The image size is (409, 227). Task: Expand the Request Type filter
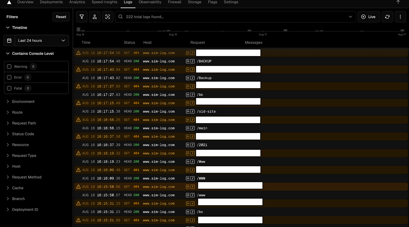click(21, 156)
